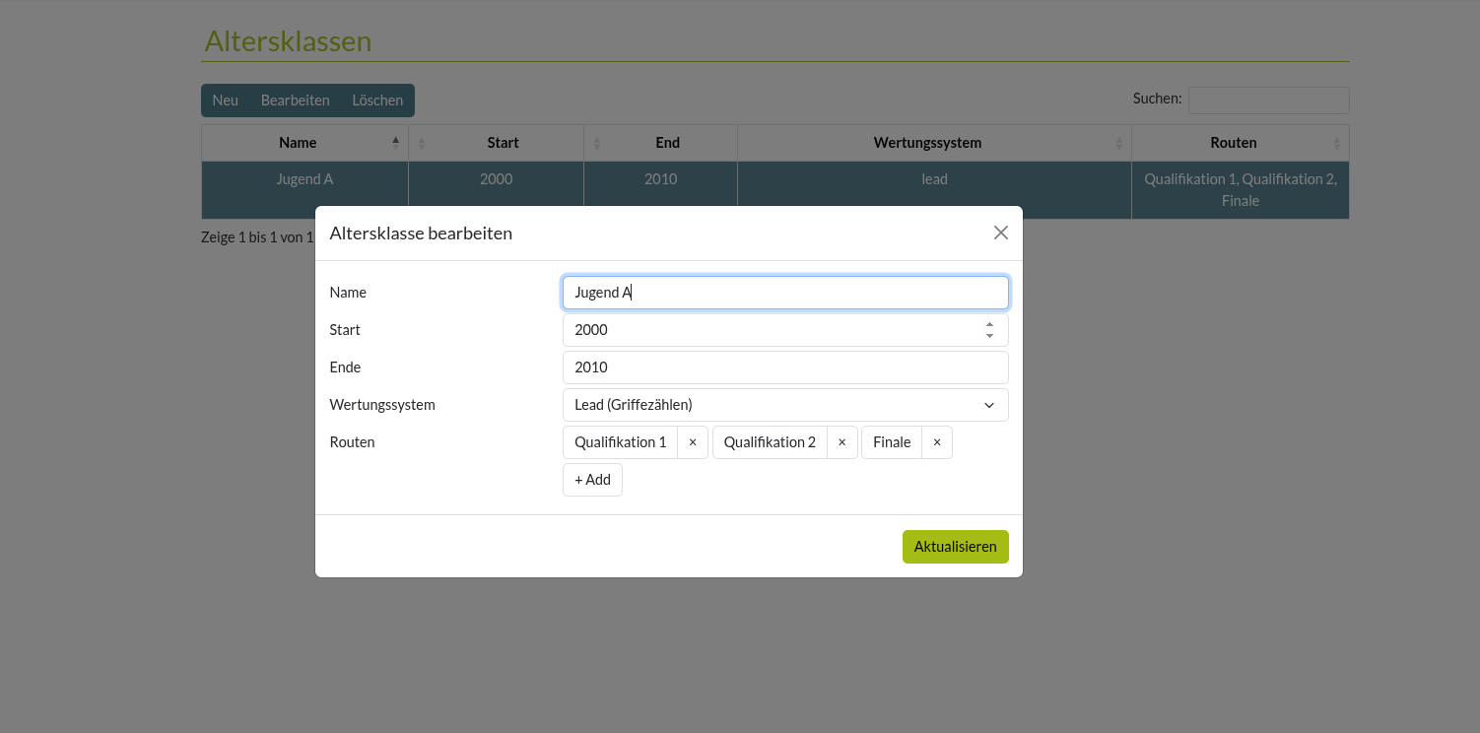Remove the Finale route tag

[936, 442]
